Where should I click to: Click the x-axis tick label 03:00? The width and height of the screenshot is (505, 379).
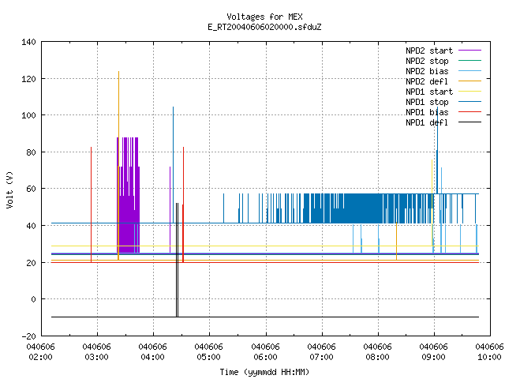[x=96, y=357]
